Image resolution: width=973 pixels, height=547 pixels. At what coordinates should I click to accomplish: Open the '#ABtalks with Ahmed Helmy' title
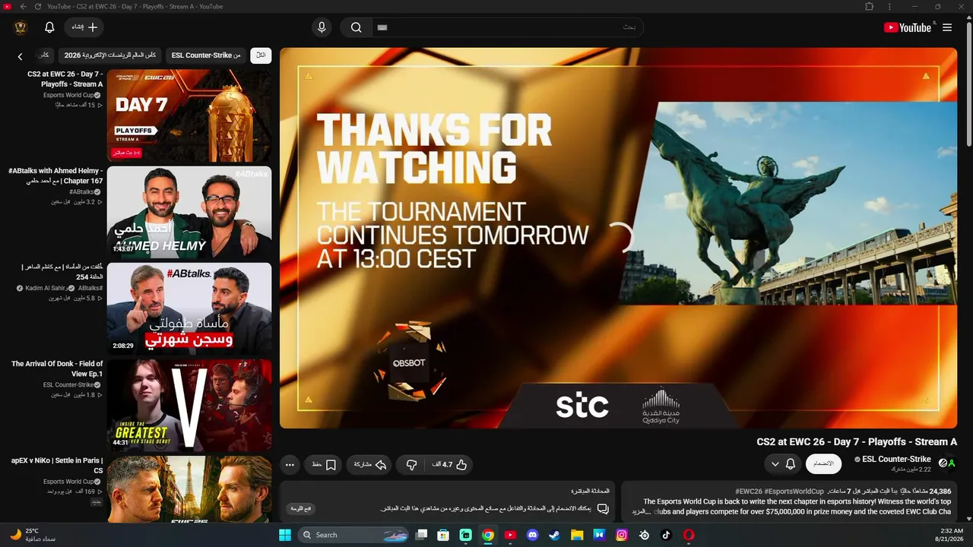click(x=55, y=176)
